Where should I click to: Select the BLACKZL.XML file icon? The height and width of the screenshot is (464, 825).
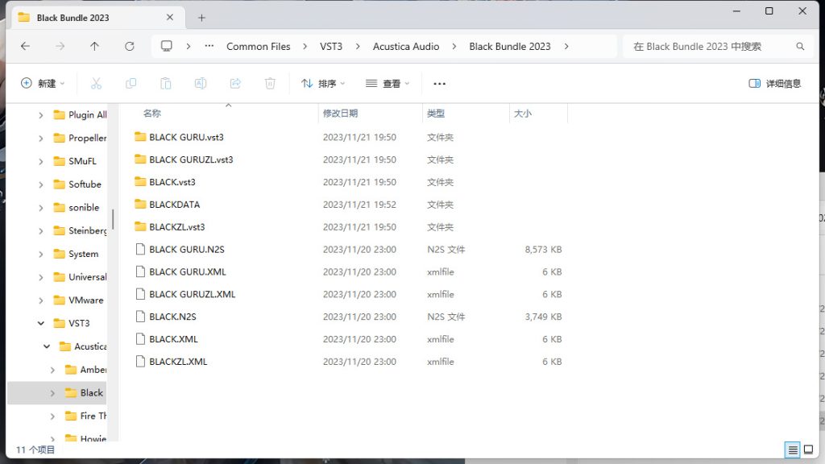[140, 362]
